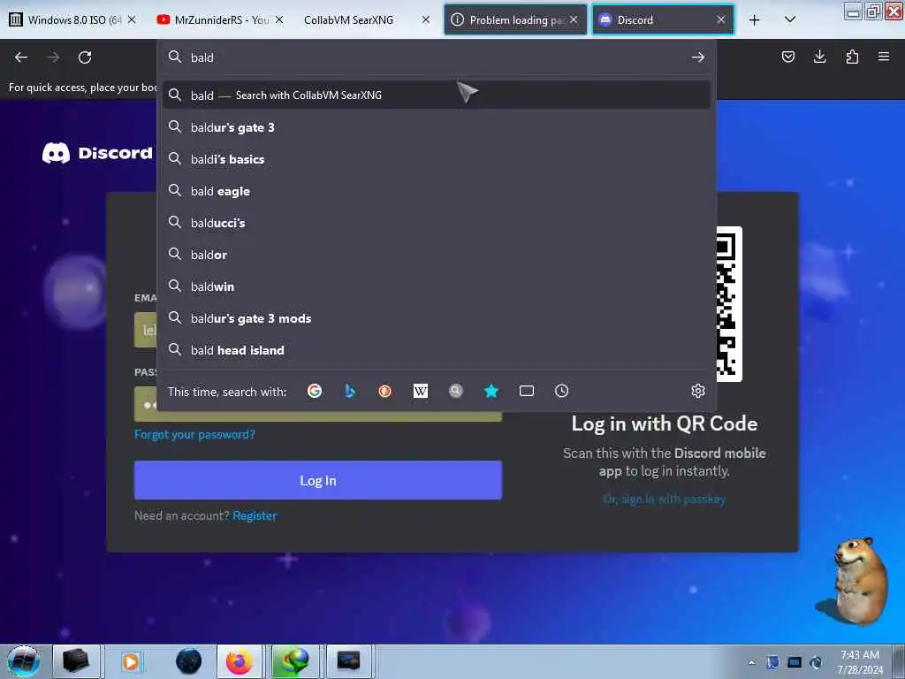Close the Problem loading page tab
The height and width of the screenshot is (679, 905).
click(x=574, y=20)
